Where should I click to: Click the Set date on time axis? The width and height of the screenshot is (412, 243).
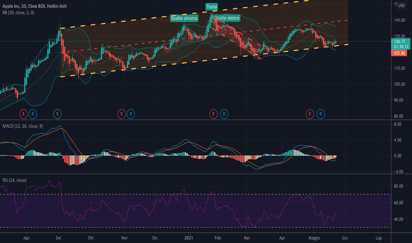point(58,238)
